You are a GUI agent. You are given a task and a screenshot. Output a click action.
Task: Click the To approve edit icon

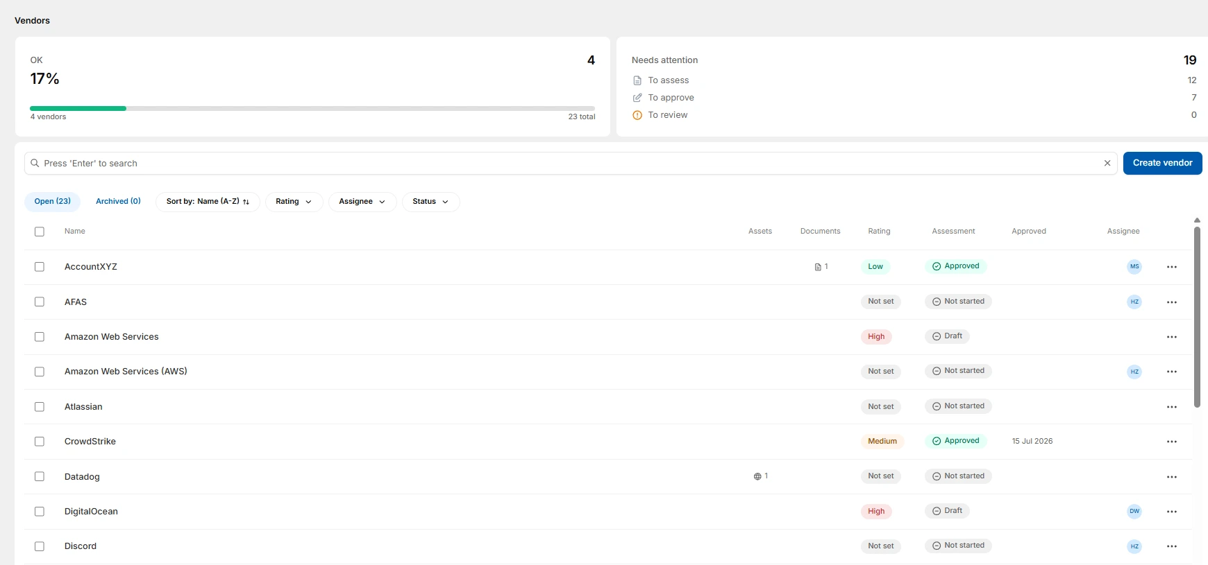[x=637, y=98]
